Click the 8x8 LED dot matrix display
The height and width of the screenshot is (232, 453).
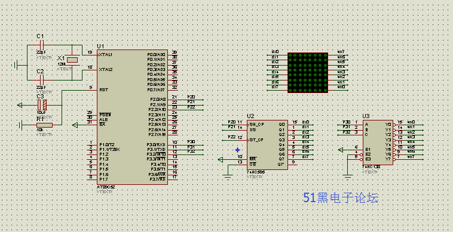[308, 73]
